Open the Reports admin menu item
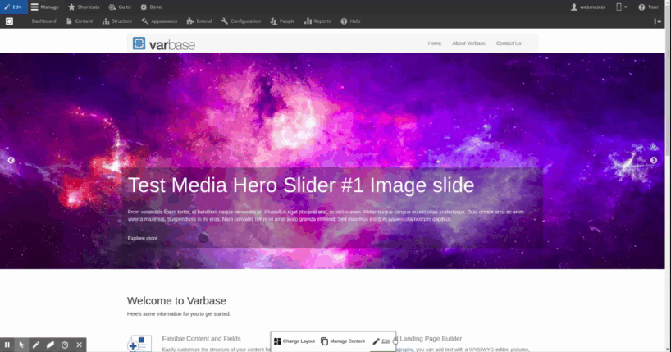This screenshot has height=352, width=671. click(x=317, y=21)
